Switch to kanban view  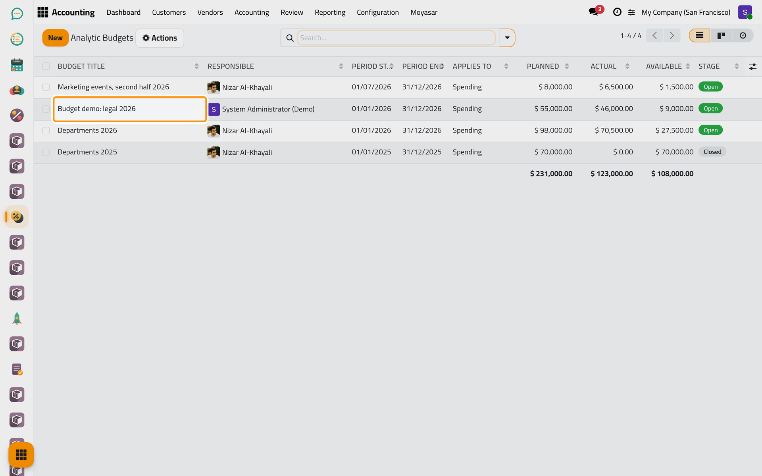721,36
